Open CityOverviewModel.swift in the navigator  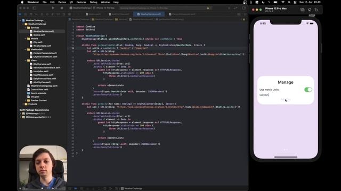(45, 57)
